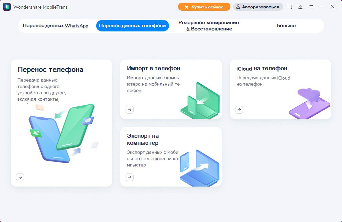The width and height of the screenshot is (342, 222).
Task: Switch to Перенос данных WhatsApp tab
Action: [x=56, y=25]
